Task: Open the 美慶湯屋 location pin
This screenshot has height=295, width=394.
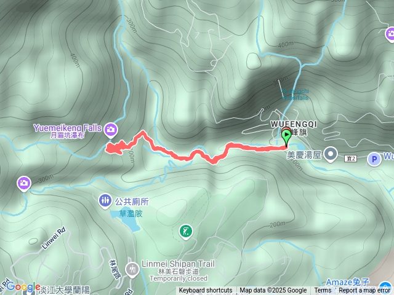Action: pyautogui.click(x=331, y=154)
